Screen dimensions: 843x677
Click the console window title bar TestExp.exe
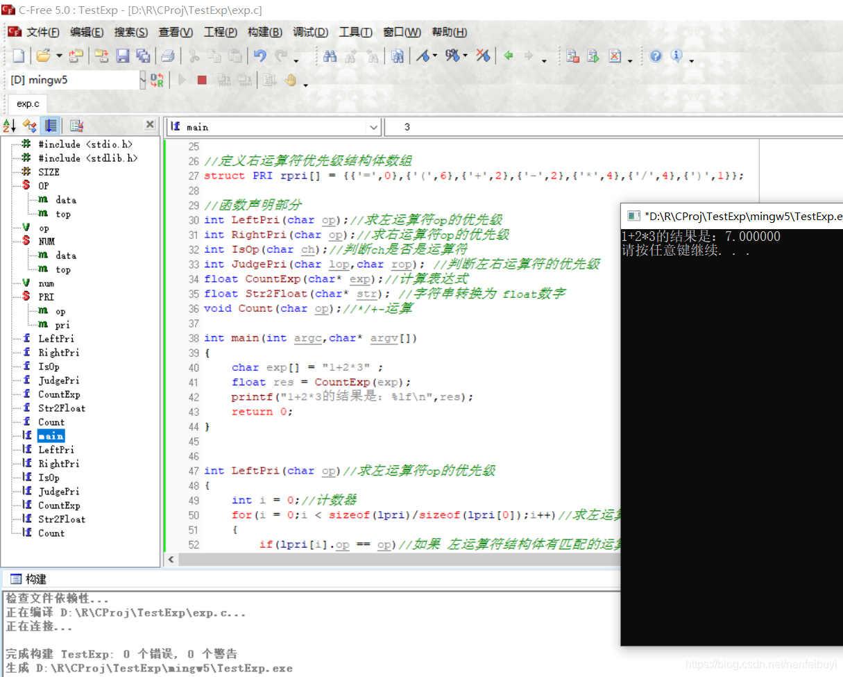point(732,216)
